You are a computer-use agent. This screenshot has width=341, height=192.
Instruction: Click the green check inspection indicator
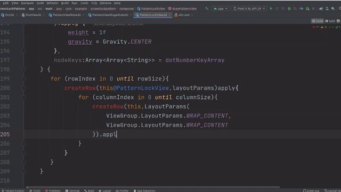pos(337,27)
